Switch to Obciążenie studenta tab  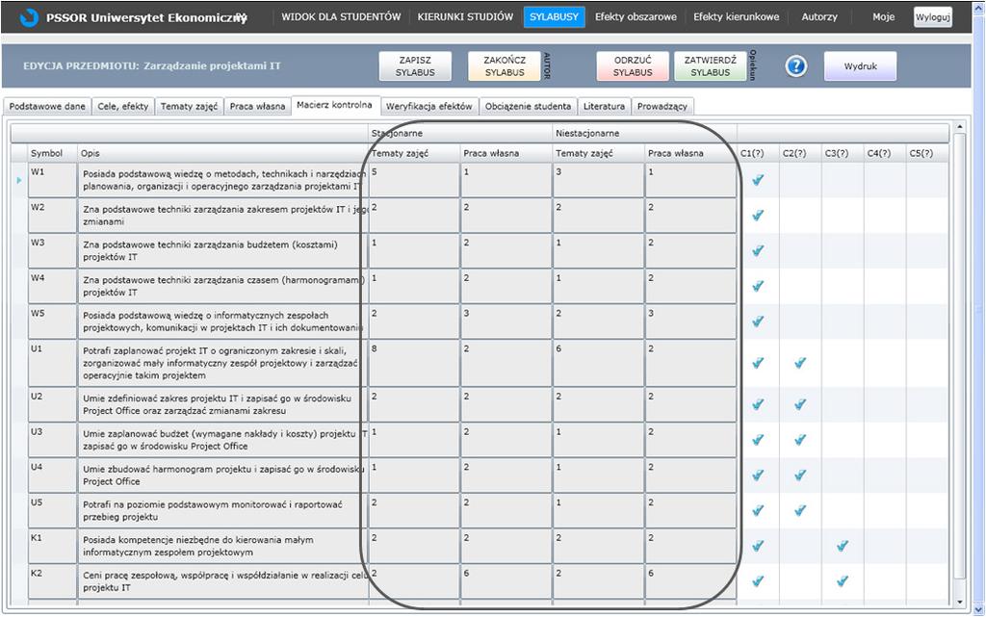528,106
